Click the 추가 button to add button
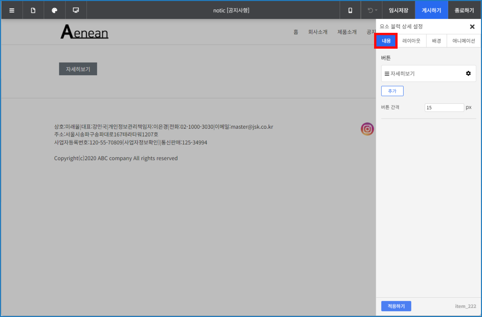Screen dimensions: 482x317 point(392,91)
